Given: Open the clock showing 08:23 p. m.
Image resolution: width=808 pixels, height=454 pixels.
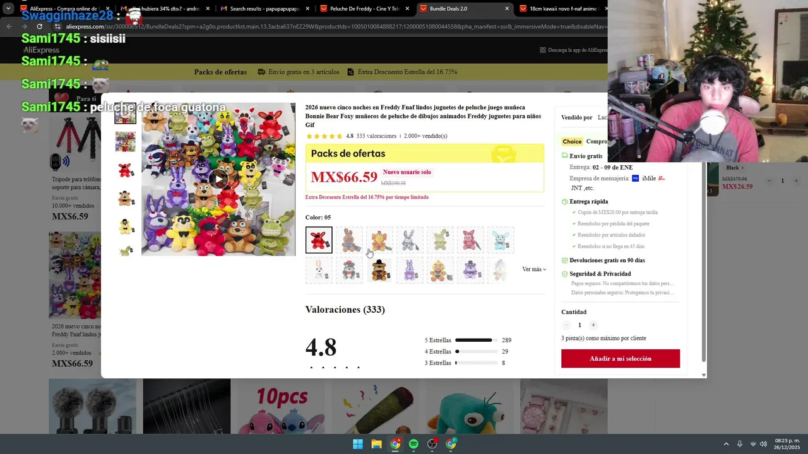Looking at the screenshot, I should (x=787, y=444).
